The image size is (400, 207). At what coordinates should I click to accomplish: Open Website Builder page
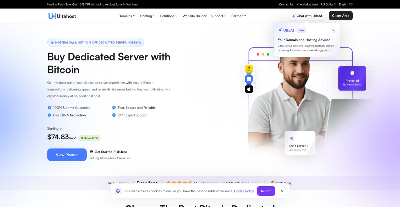coord(194,16)
